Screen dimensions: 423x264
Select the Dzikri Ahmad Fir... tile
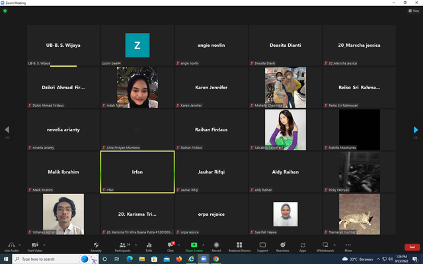[63, 88]
